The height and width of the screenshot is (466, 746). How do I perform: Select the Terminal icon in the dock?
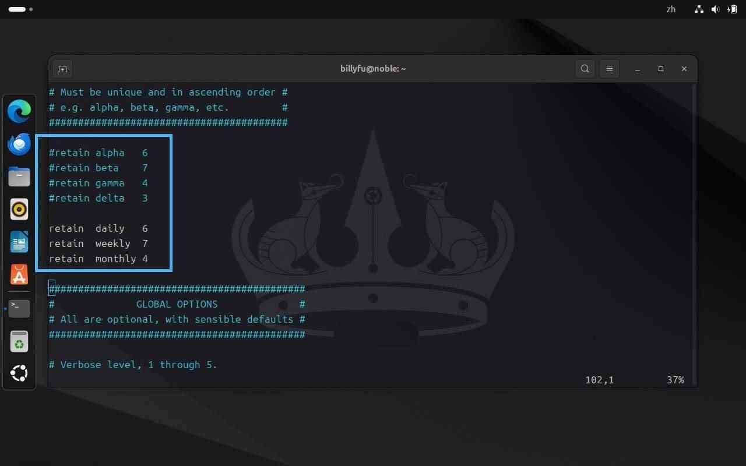point(19,308)
